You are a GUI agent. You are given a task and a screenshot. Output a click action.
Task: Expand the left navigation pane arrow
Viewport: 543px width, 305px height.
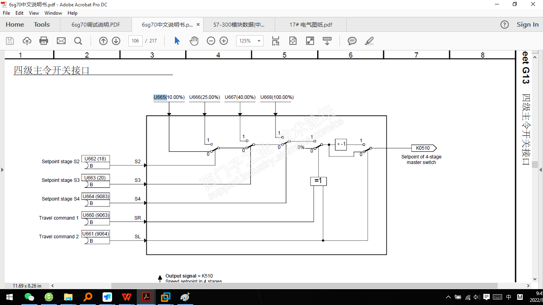[2, 170]
